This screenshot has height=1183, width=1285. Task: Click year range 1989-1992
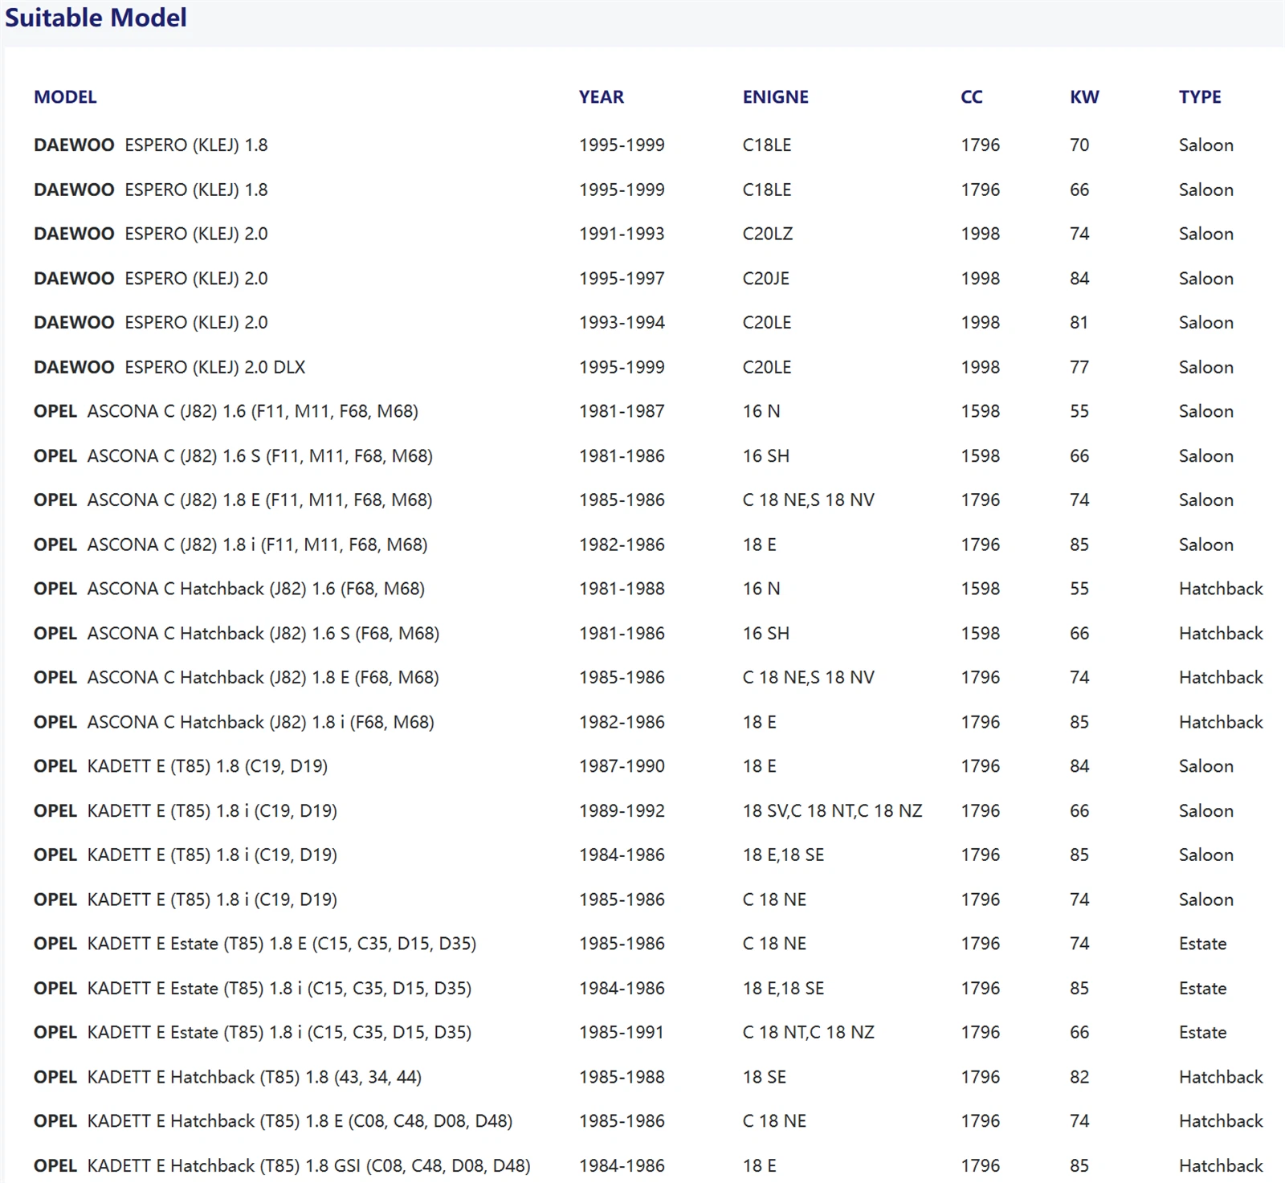click(x=622, y=811)
